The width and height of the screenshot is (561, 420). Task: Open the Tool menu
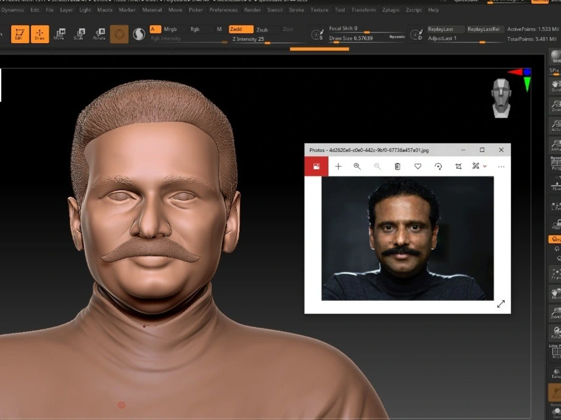pyautogui.click(x=340, y=10)
